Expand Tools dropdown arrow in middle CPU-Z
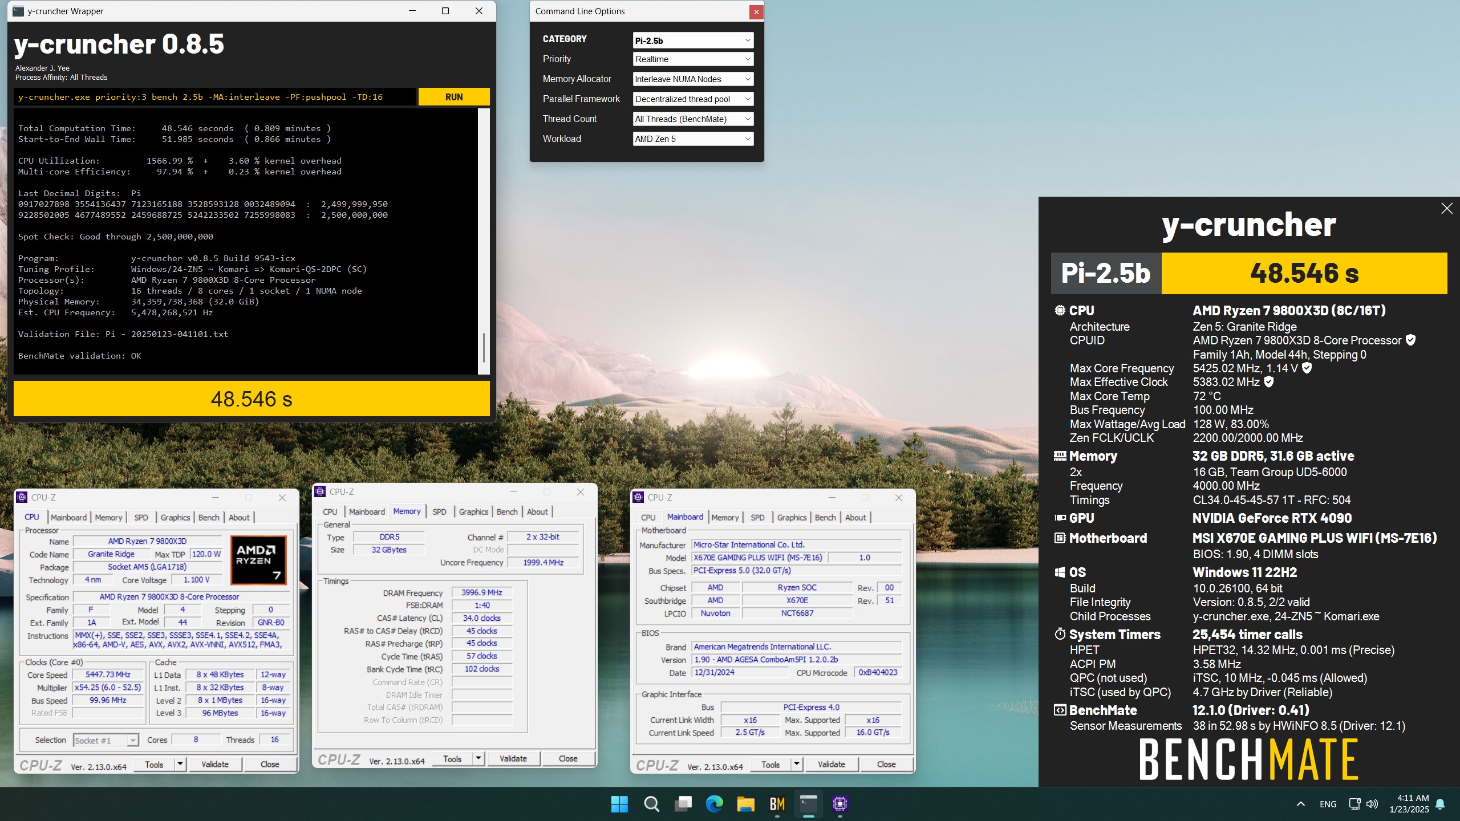 (478, 759)
